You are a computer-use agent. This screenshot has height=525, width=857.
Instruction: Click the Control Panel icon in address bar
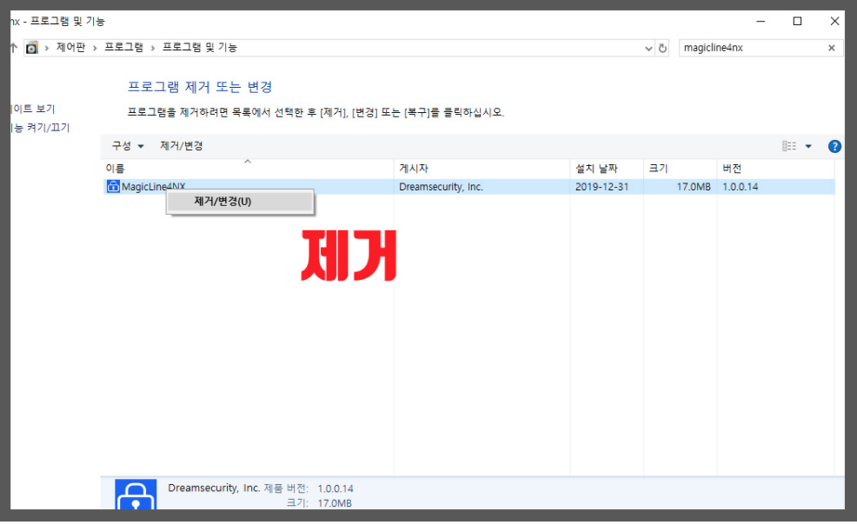[x=32, y=48]
